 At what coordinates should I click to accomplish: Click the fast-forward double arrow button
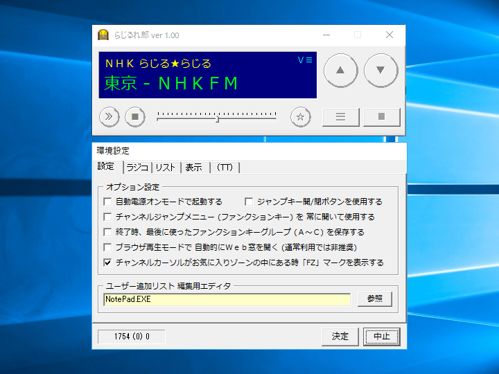coord(109,117)
